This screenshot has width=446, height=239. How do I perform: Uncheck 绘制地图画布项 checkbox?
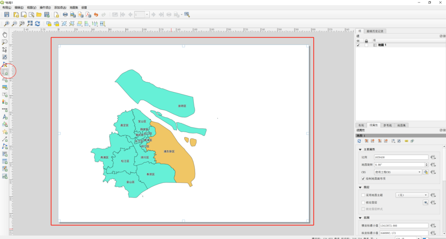[x=363, y=179]
